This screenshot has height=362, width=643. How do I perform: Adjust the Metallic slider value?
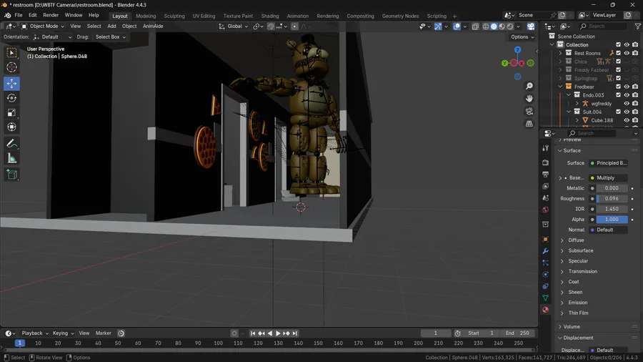(x=612, y=188)
